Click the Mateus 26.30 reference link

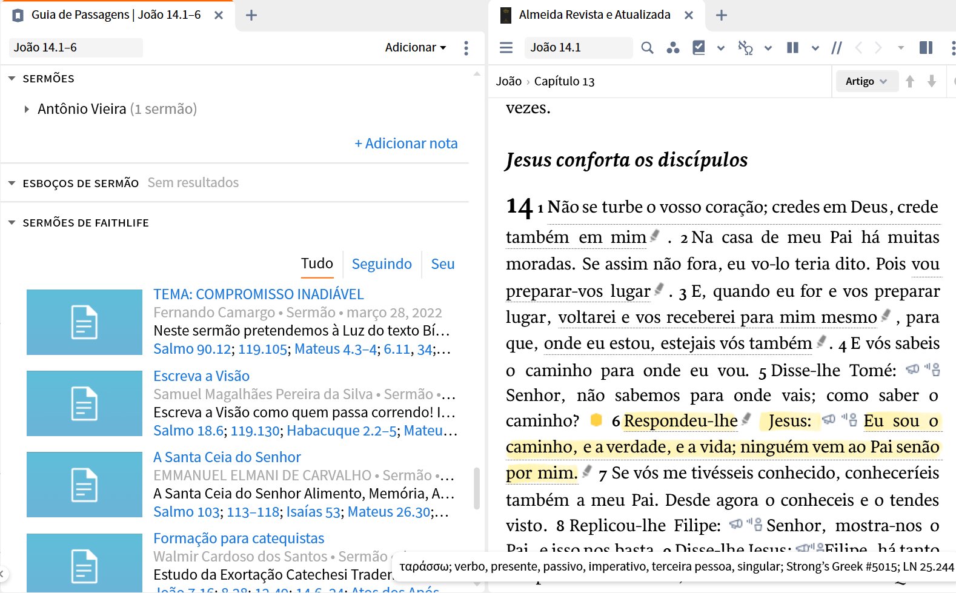(x=389, y=512)
